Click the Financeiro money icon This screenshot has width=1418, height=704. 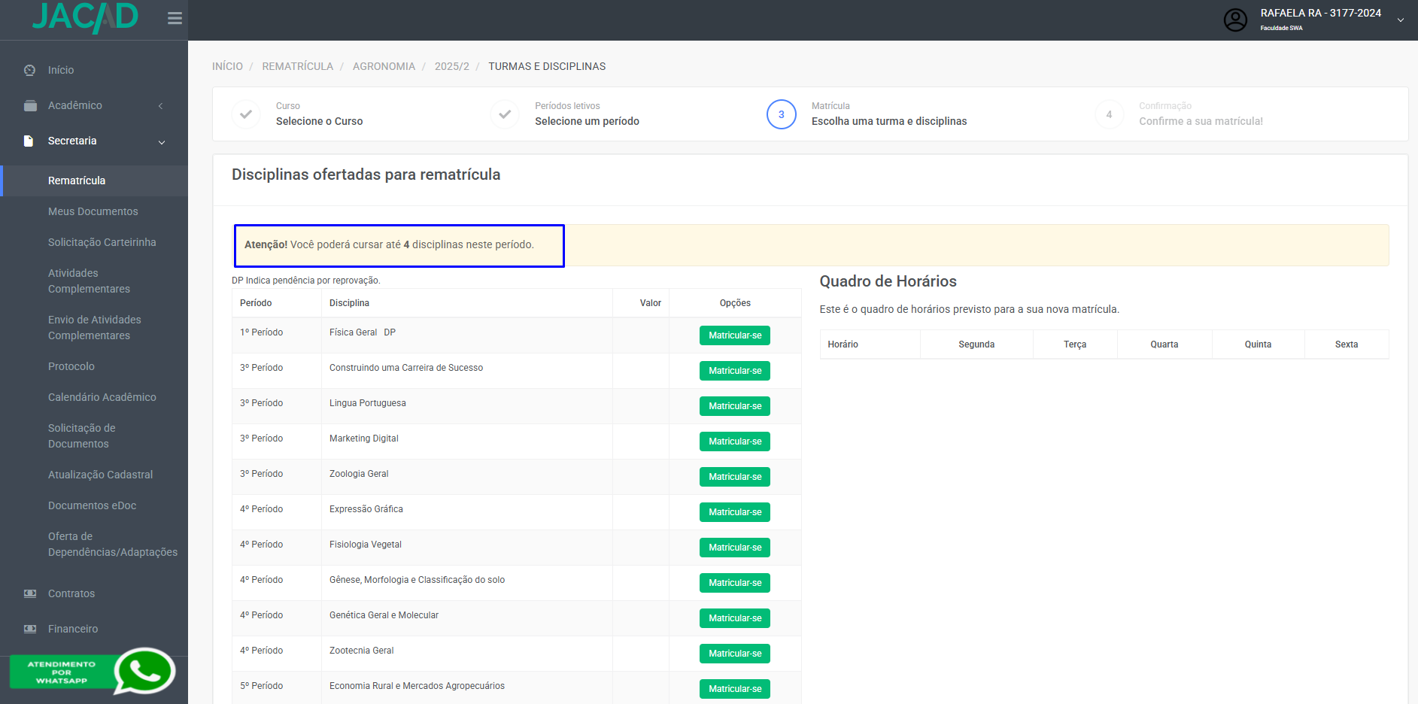[30, 629]
